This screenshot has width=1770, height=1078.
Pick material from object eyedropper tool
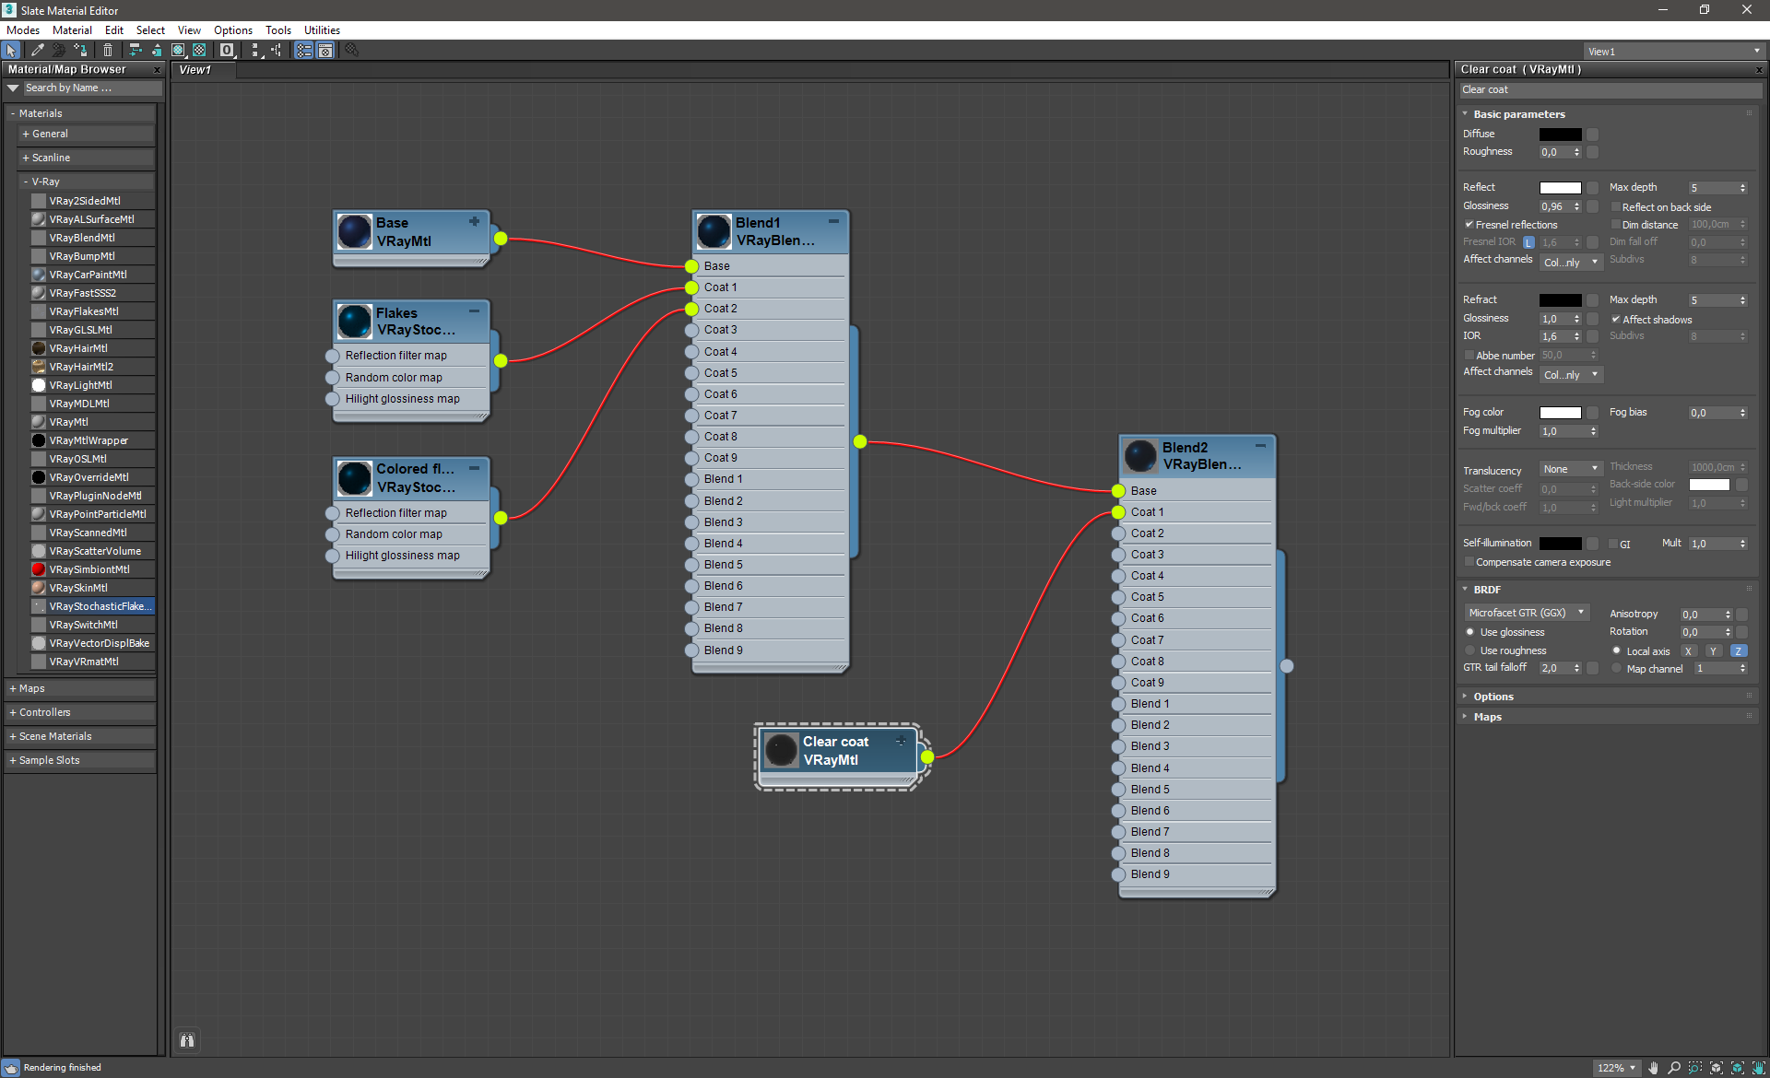click(x=37, y=51)
